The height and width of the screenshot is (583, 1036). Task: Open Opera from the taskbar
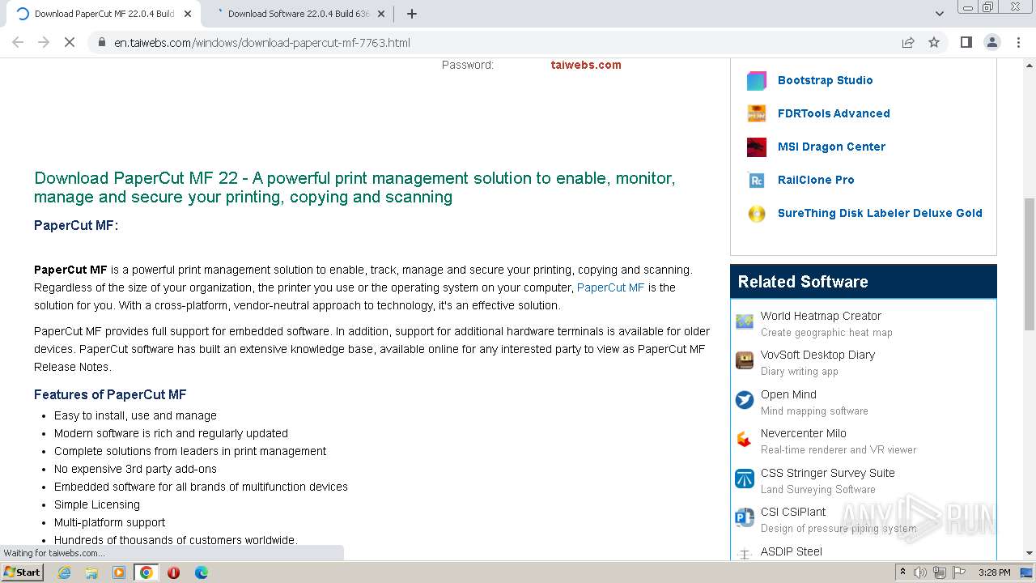[x=173, y=572]
